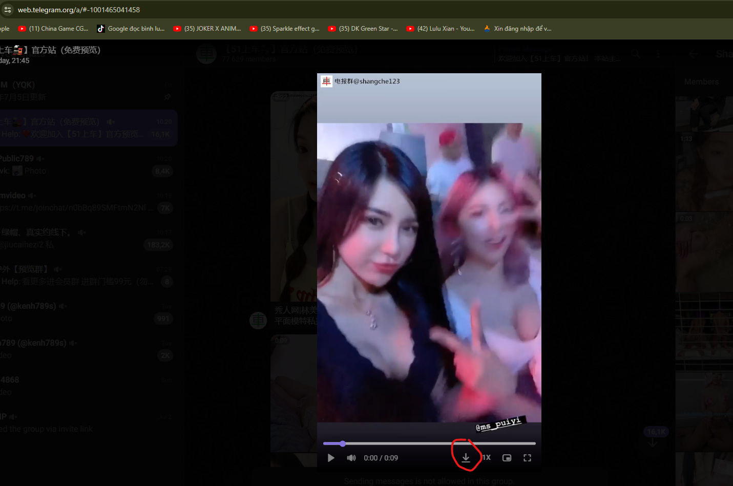The image size is (733, 486).
Task: Open the Sparkle effect bookmark
Action: click(x=285, y=29)
